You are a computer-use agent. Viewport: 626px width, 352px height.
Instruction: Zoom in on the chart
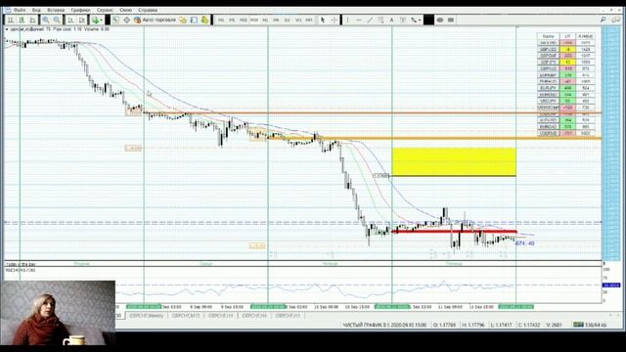(46, 20)
